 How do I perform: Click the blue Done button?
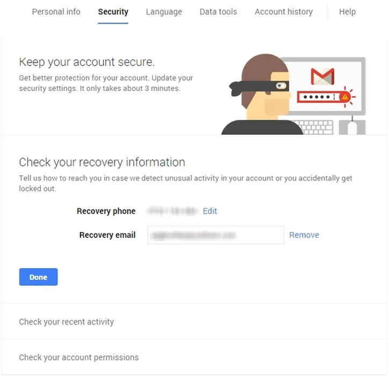38,277
